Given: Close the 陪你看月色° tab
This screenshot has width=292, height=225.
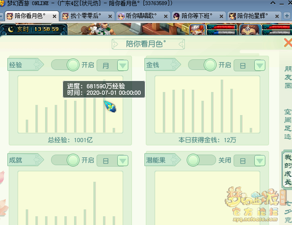Looking at the screenshot, I should pyautogui.click(x=54, y=17).
